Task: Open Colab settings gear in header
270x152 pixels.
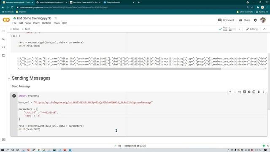Action: [255, 20]
